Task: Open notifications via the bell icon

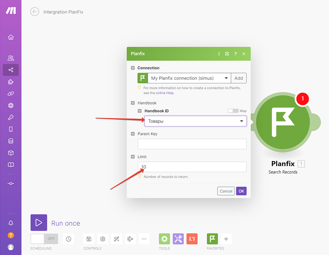Action: [x=11, y=223]
